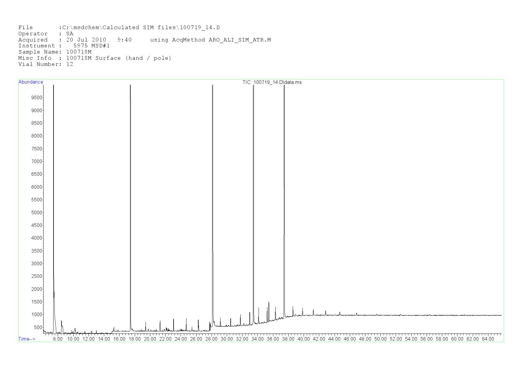This screenshot has height=365, width=516.
Task: Click the 1000 abundance axis tick label
Action: [x=37, y=315]
